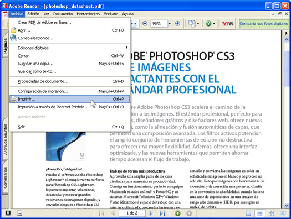Click vertical scrollbar down arrow
Viewport: 291px width, 219px height.
point(287,206)
